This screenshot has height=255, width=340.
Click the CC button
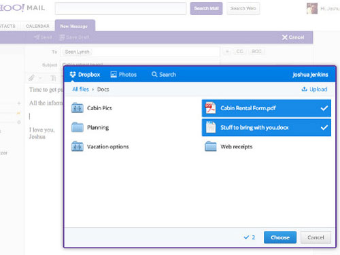pyautogui.click(x=239, y=52)
